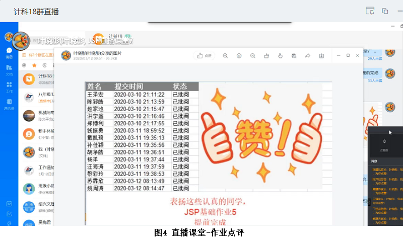Click the 29人未读 unread link

(375, 59)
